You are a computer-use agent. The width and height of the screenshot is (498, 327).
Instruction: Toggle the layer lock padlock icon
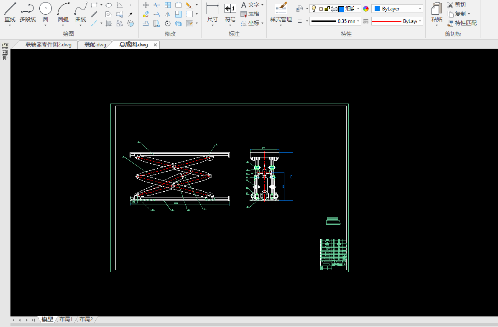tap(327, 9)
